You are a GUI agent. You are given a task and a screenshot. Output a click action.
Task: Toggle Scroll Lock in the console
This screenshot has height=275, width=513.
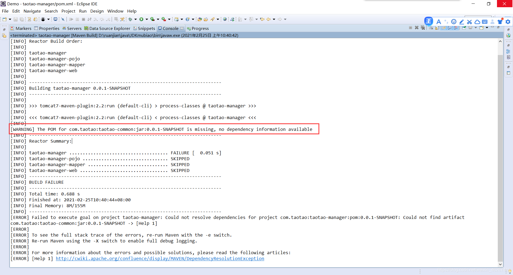click(x=437, y=28)
